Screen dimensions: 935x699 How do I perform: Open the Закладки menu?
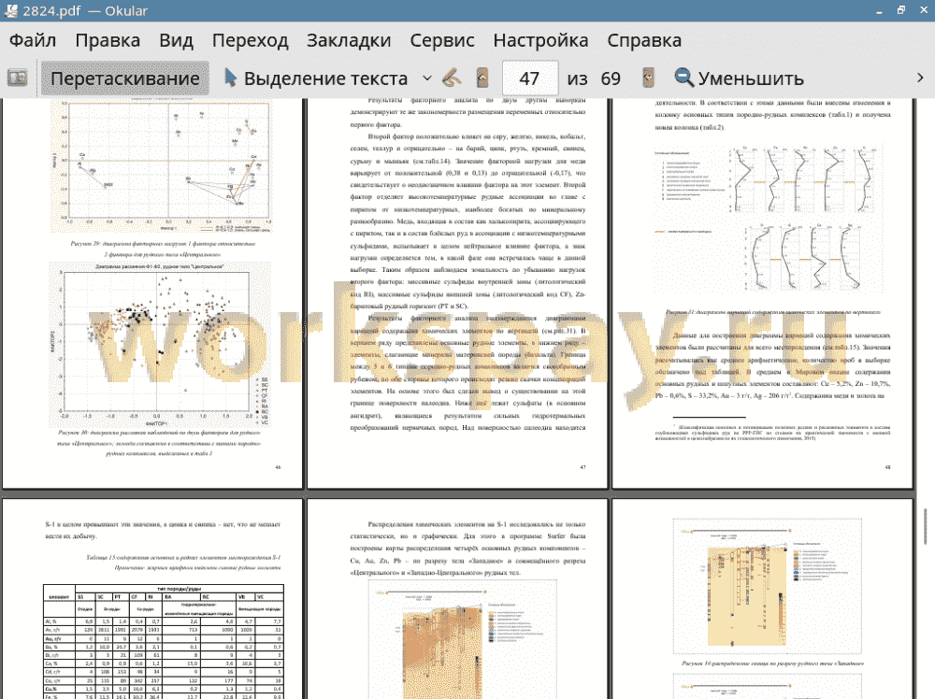point(349,40)
